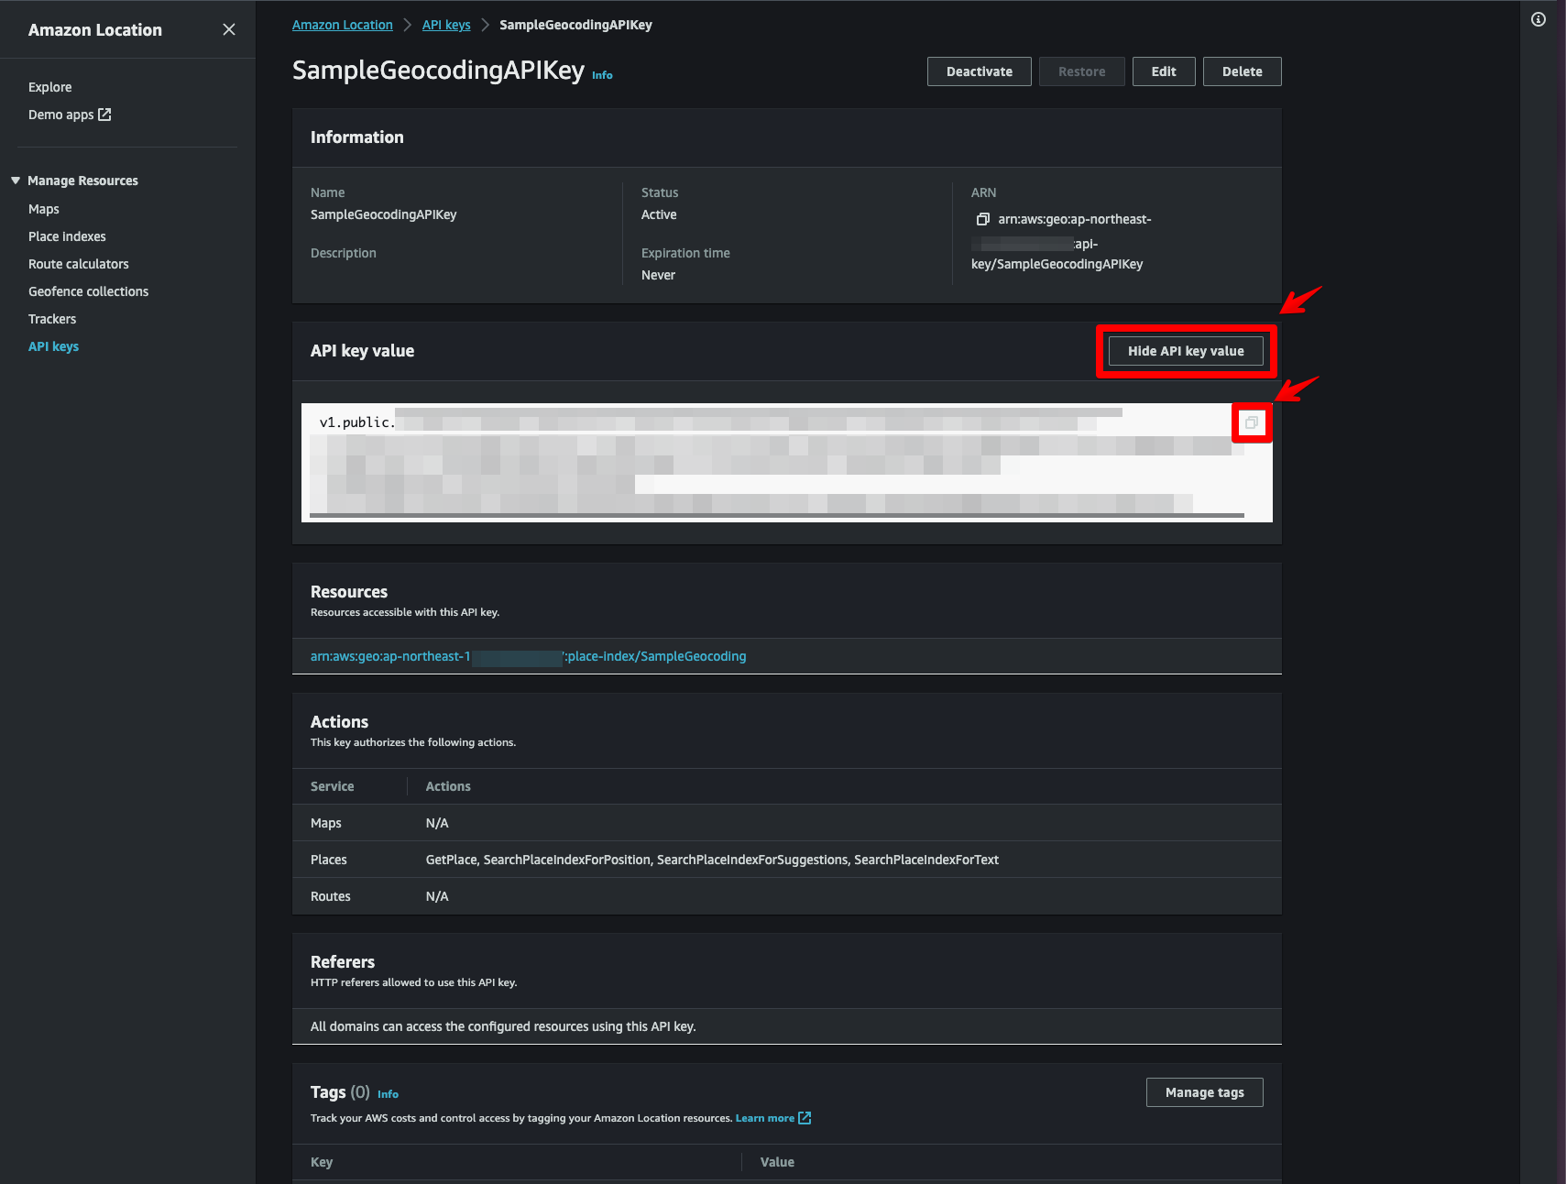Copy the ARN to clipboard
The image size is (1566, 1184).
point(982,219)
